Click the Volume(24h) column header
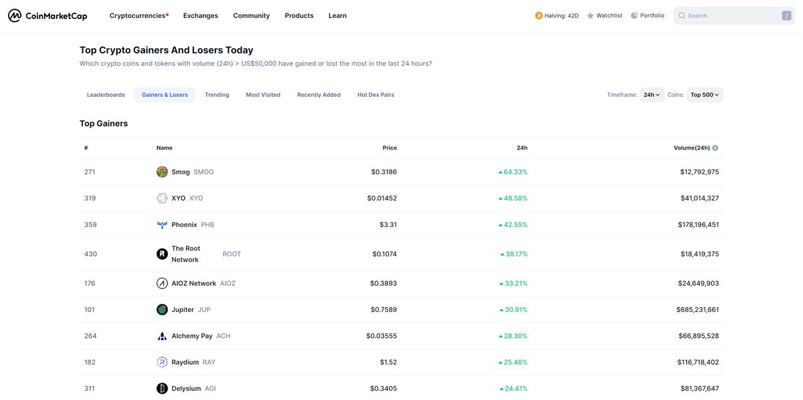The image size is (803, 400). (692, 148)
